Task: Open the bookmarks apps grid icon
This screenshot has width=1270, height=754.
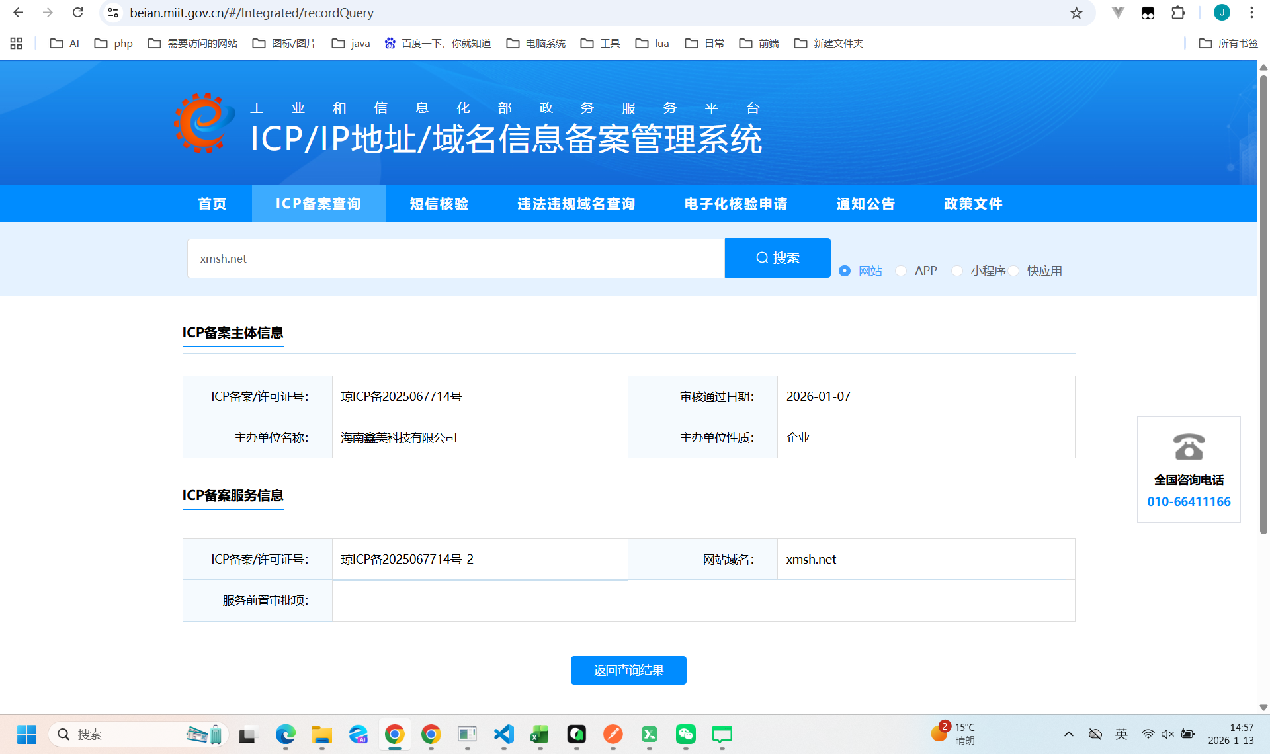Action: [x=17, y=43]
